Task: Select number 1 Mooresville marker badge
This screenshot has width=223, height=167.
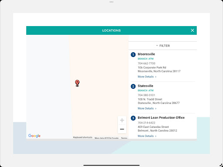Action: 133,55
